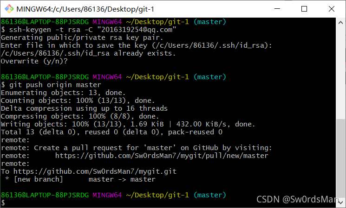
Task: Click the 'Enter file in which to save' line
Action: tap(137, 45)
